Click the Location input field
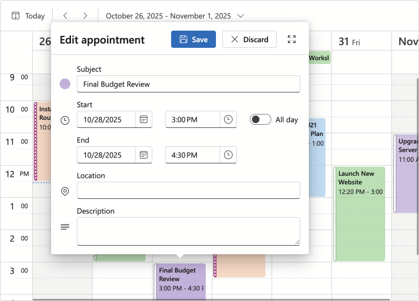 tap(189, 190)
